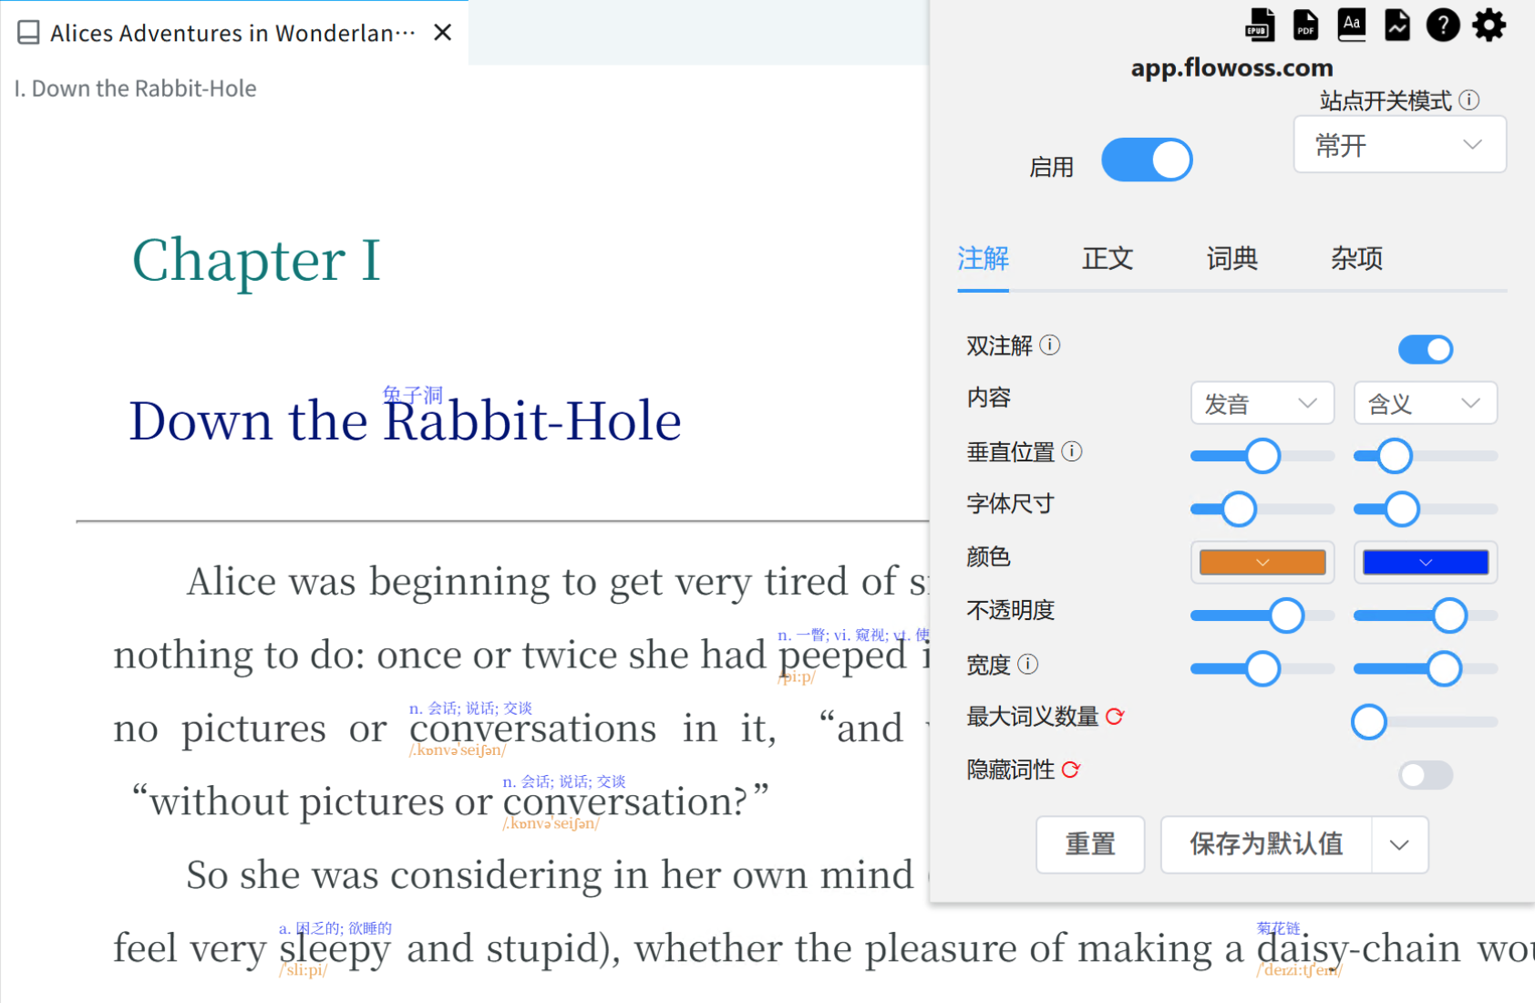This screenshot has height=1003, width=1535.
Task: Expand the 保存为默认值 arrow menu
Action: coord(1399,844)
